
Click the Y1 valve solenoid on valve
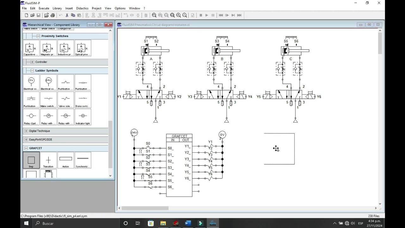click(128, 95)
